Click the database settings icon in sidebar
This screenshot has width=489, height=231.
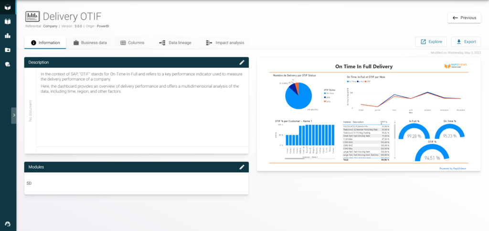8,64
